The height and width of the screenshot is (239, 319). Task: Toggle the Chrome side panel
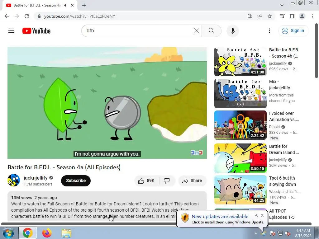click(292, 16)
